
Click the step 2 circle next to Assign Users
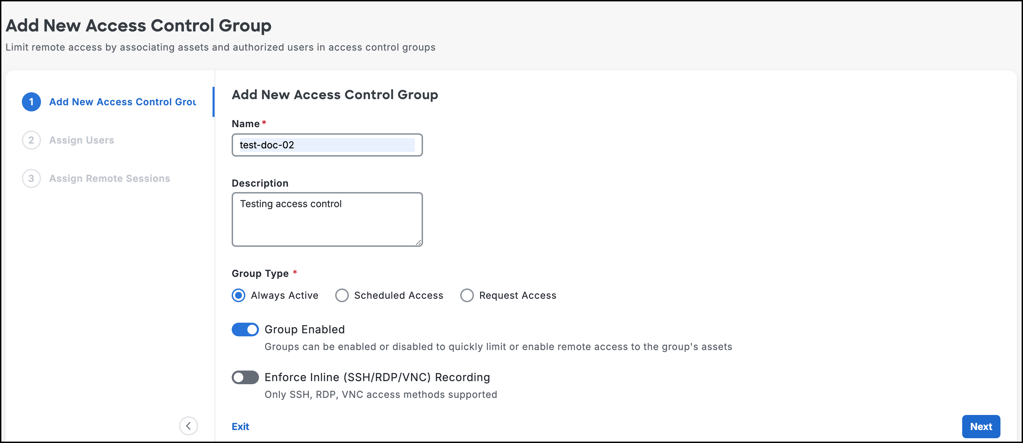click(31, 140)
